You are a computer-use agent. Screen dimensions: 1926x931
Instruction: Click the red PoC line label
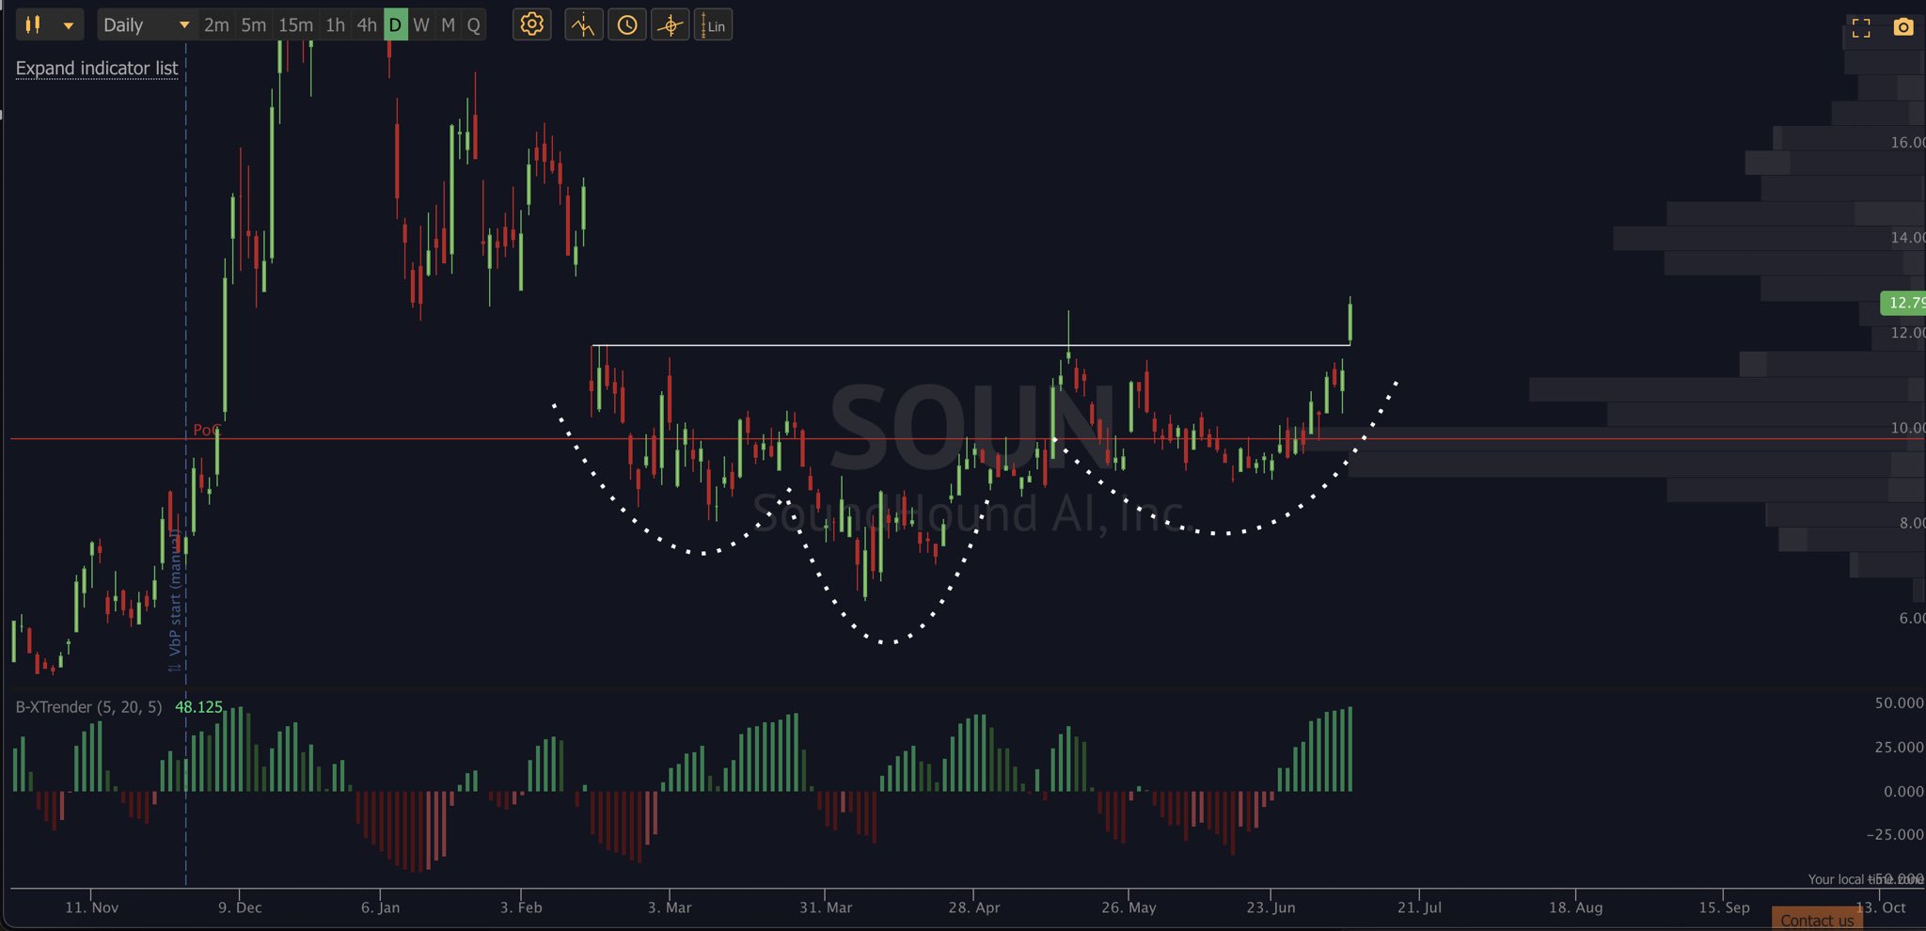(x=205, y=430)
